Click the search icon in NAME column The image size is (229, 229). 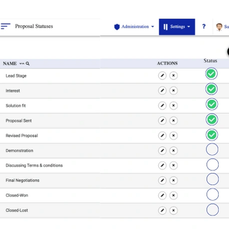click(x=28, y=64)
